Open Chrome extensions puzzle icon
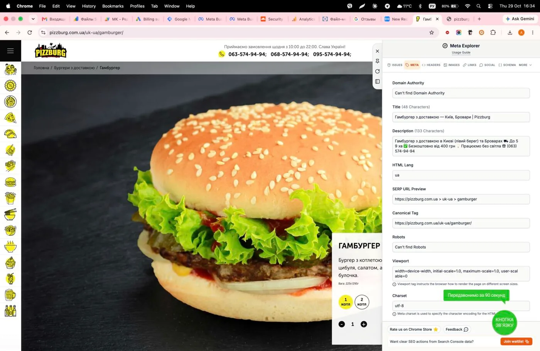Screen dimensions: 540x351 click(493, 33)
